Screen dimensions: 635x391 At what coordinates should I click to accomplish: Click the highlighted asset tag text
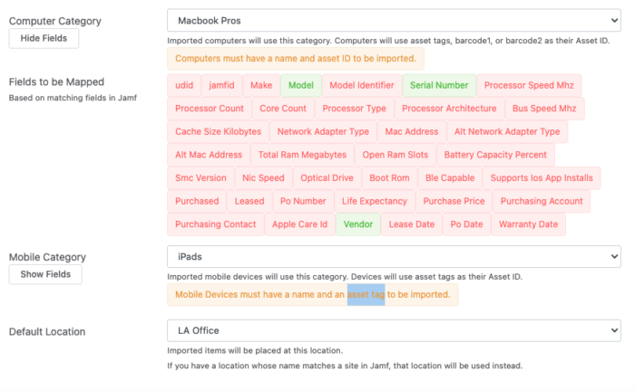(x=366, y=294)
